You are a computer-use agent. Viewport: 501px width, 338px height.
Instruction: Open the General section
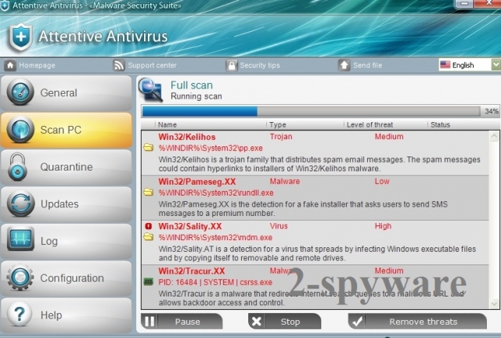point(66,93)
